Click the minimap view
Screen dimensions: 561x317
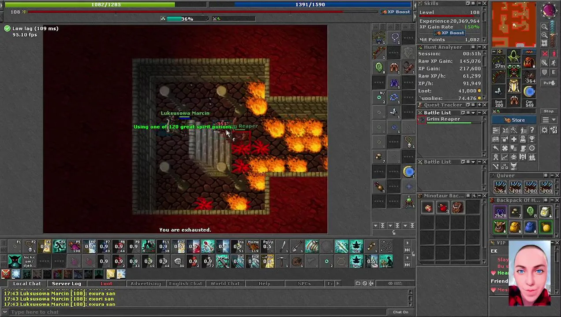click(x=514, y=24)
